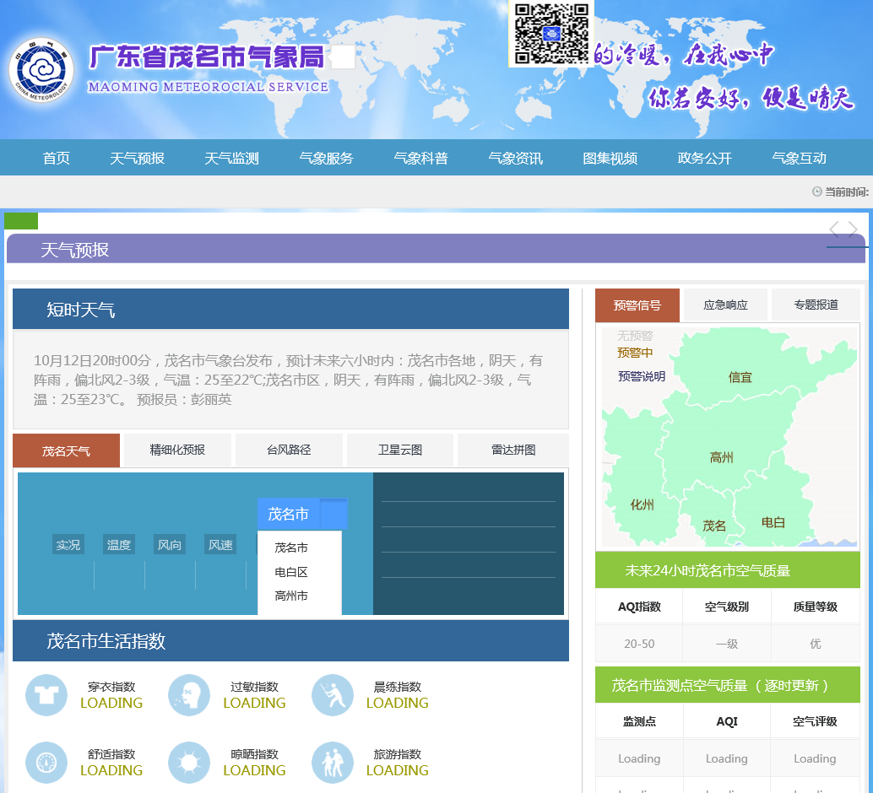This screenshot has height=793, width=873.
Task: Select 信宜 region on the map
Action: 740,377
